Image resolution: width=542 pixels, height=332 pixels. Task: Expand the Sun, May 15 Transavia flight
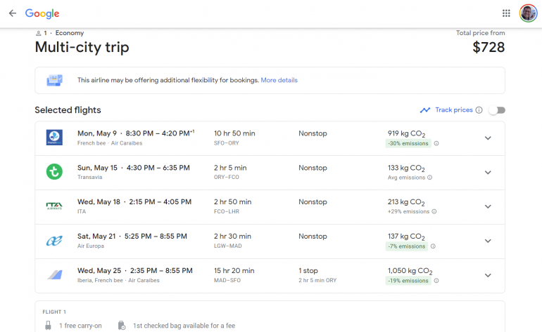pyautogui.click(x=488, y=173)
